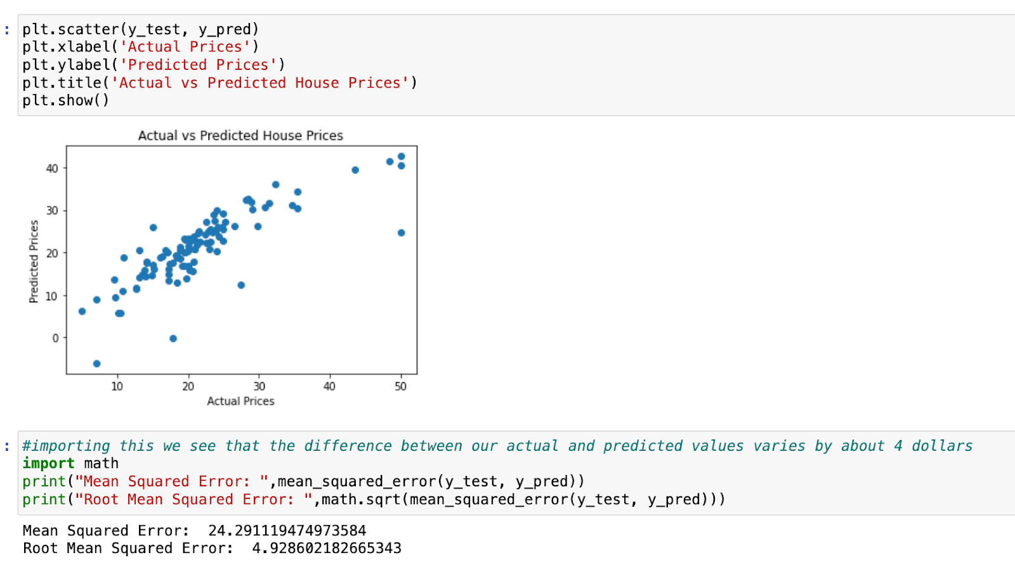Click the Mean Squared Error output value 24.29
Image resolution: width=1015 pixels, height=567 pixels.
coord(287,531)
